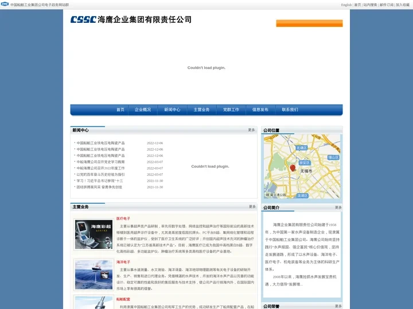Open 企业概况 navigation item
413x309 pixels.
click(x=143, y=109)
